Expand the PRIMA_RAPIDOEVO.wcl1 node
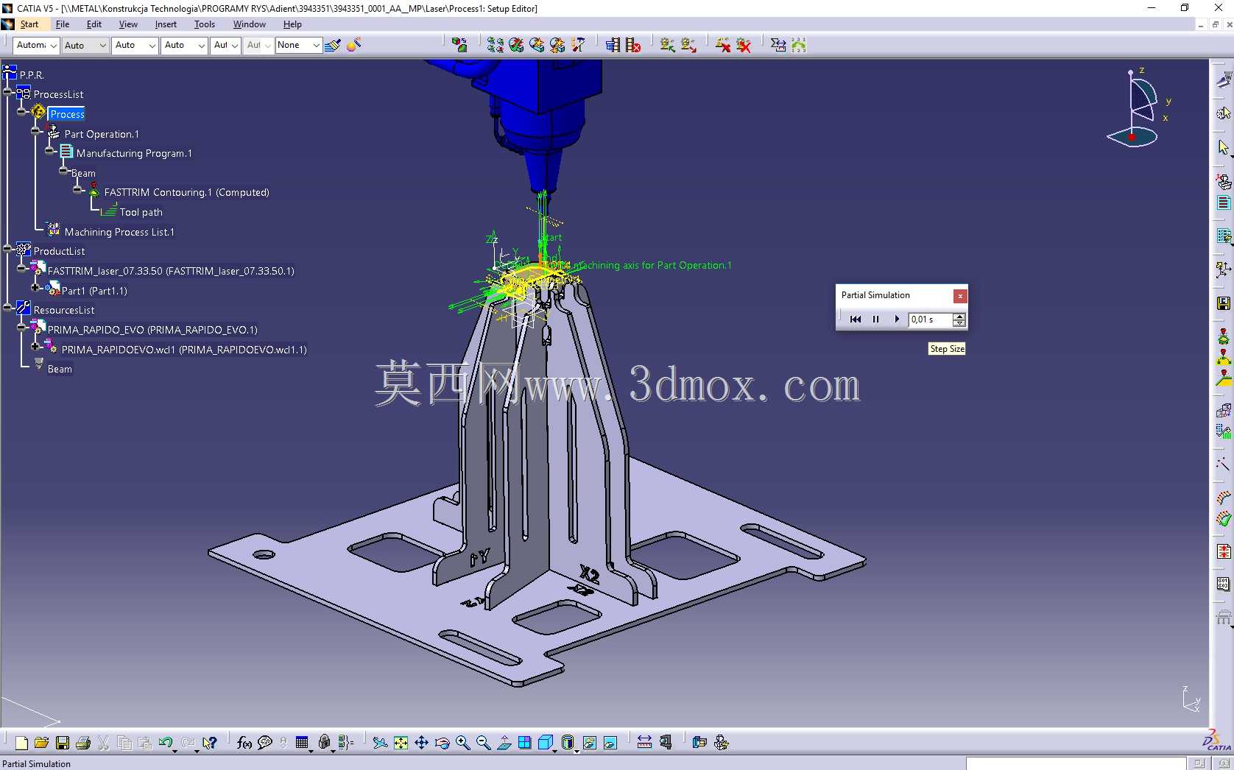The image size is (1234, 770). point(35,346)
